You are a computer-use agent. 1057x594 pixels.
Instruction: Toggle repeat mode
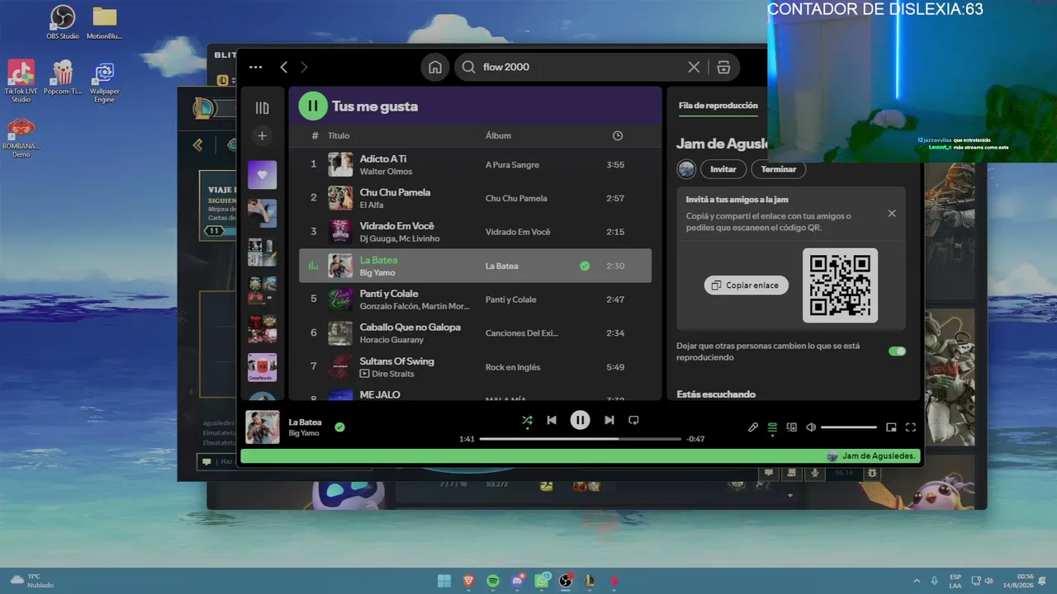[633, 420]
